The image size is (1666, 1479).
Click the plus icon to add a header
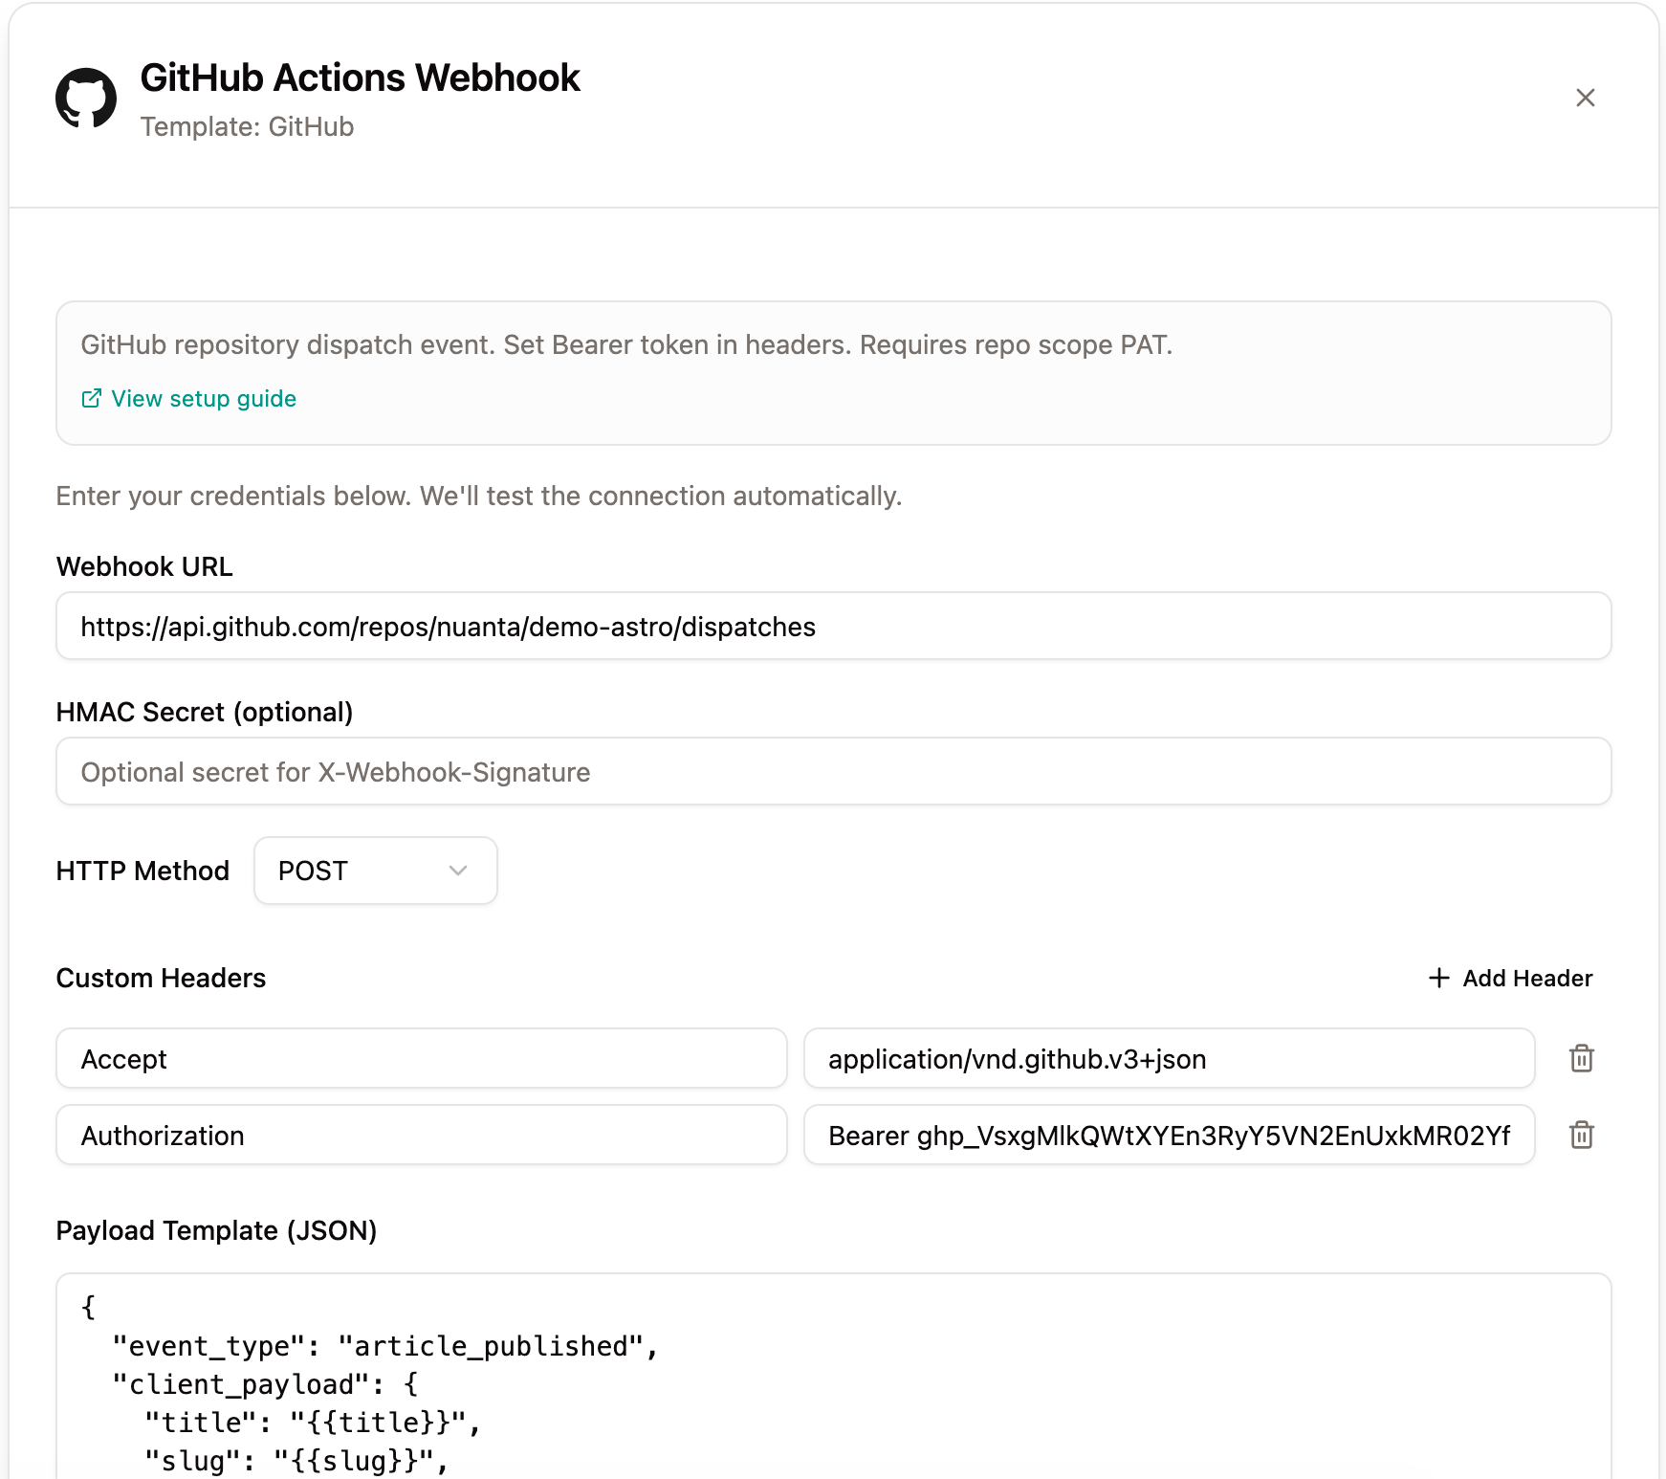(1438, 978)
